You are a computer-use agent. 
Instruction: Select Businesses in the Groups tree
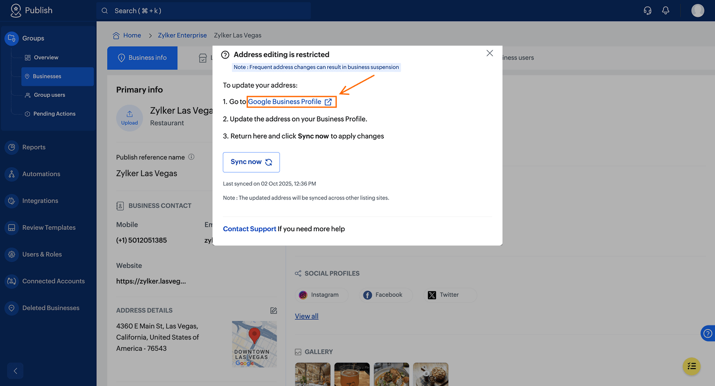[57, 76]
